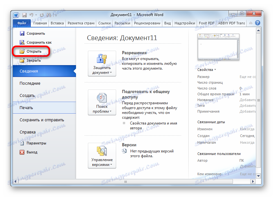
Task: Click the Save floppy icon in quick access toolbar
Action: pyautogui.click(x=24, y=15)
